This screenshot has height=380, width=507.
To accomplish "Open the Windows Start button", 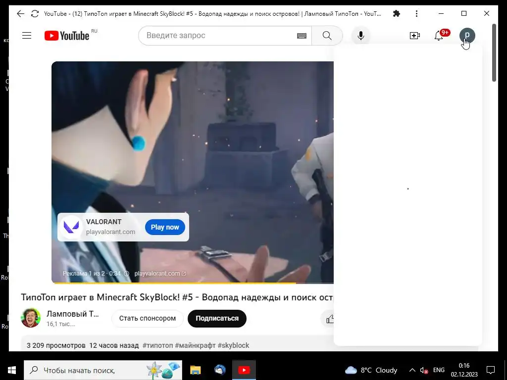I will tap(12, 370).
